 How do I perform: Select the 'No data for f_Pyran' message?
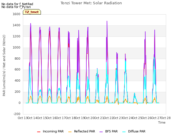16,7
